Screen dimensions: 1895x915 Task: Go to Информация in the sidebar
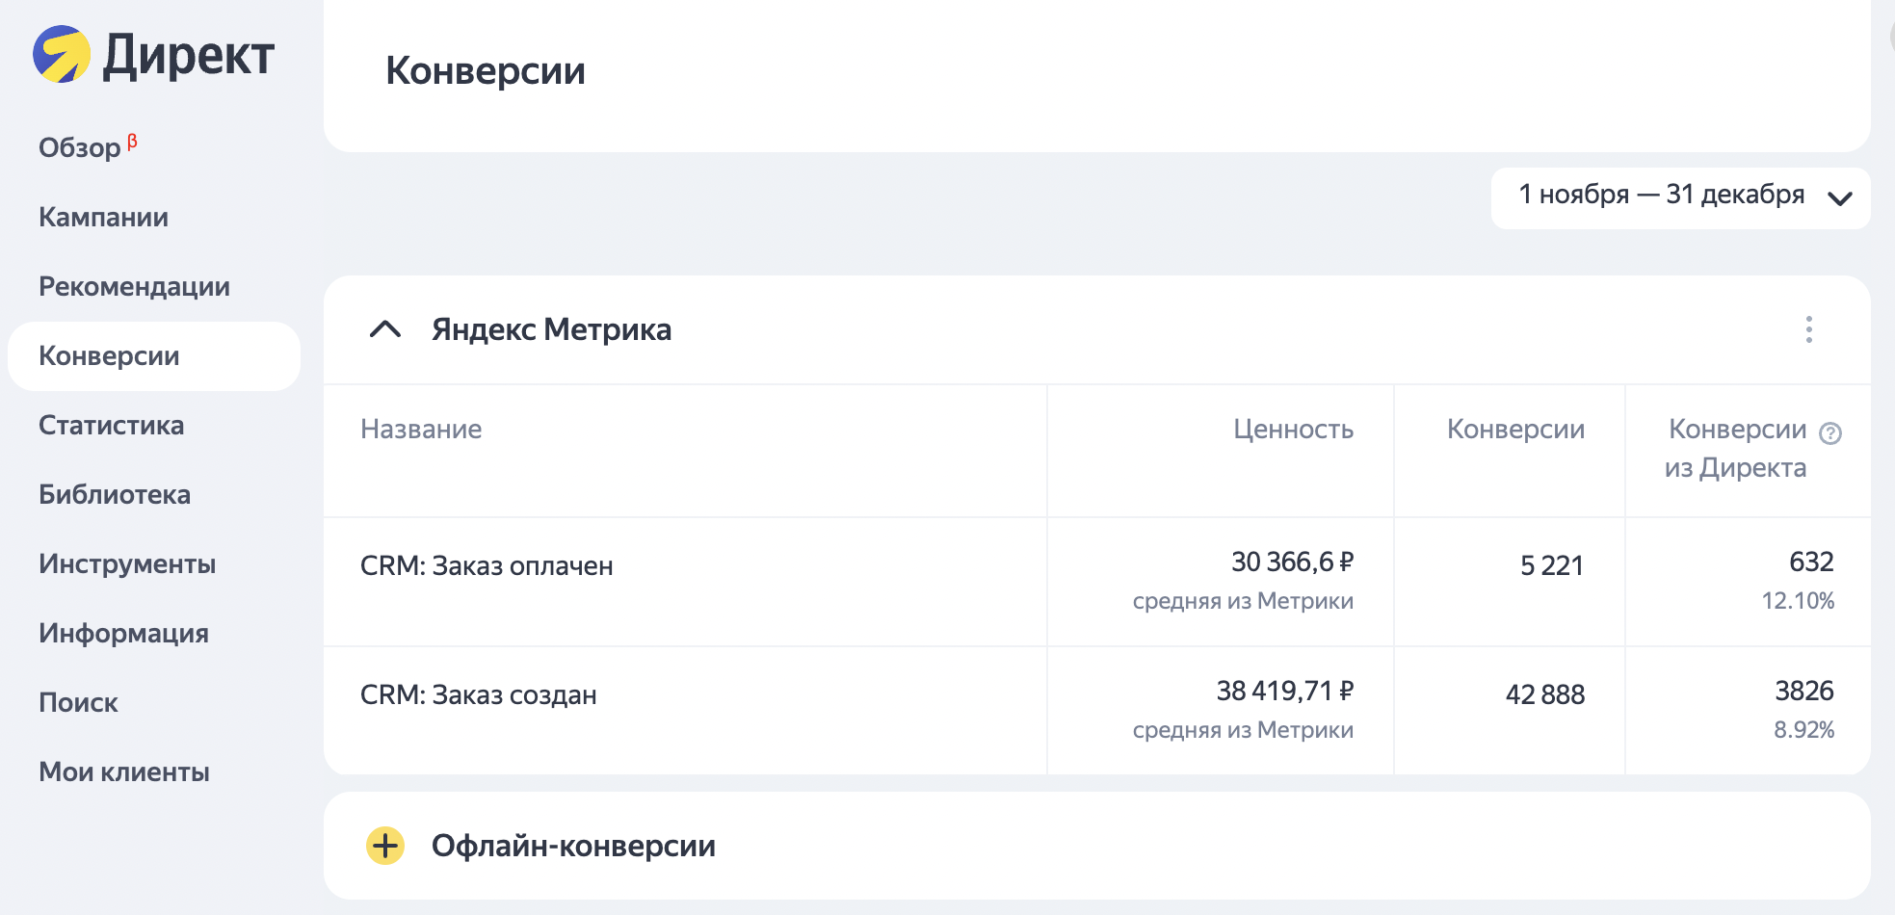[x=124, y=633]
